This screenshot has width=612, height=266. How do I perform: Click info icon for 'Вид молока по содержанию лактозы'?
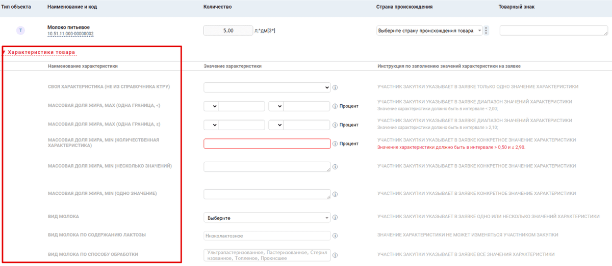335,236
